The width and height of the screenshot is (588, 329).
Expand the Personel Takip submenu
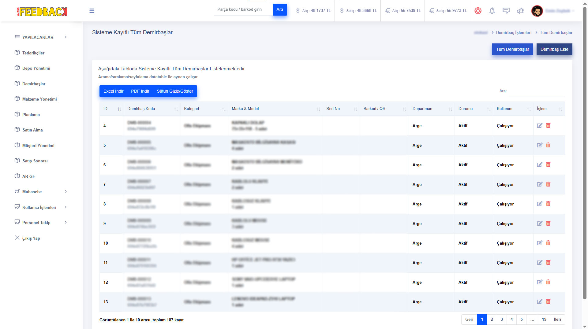point(41,223)
